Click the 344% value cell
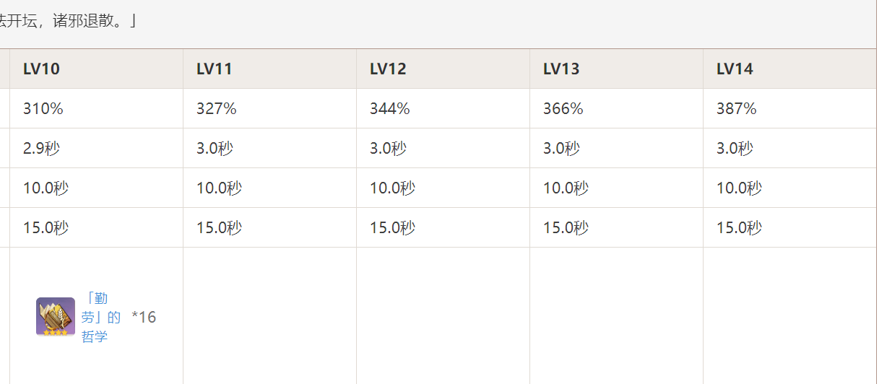This screenshot has width=887, height=384. click(390, 109)
